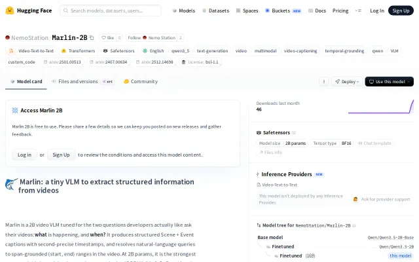419x262 pixels.
Task: Click the this model badge
Action: 400,255
